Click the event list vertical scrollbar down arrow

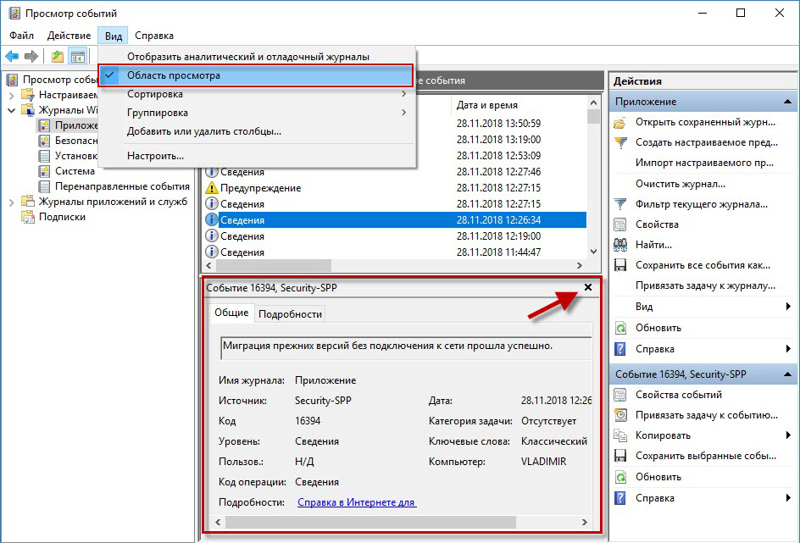tap(594, 253)
